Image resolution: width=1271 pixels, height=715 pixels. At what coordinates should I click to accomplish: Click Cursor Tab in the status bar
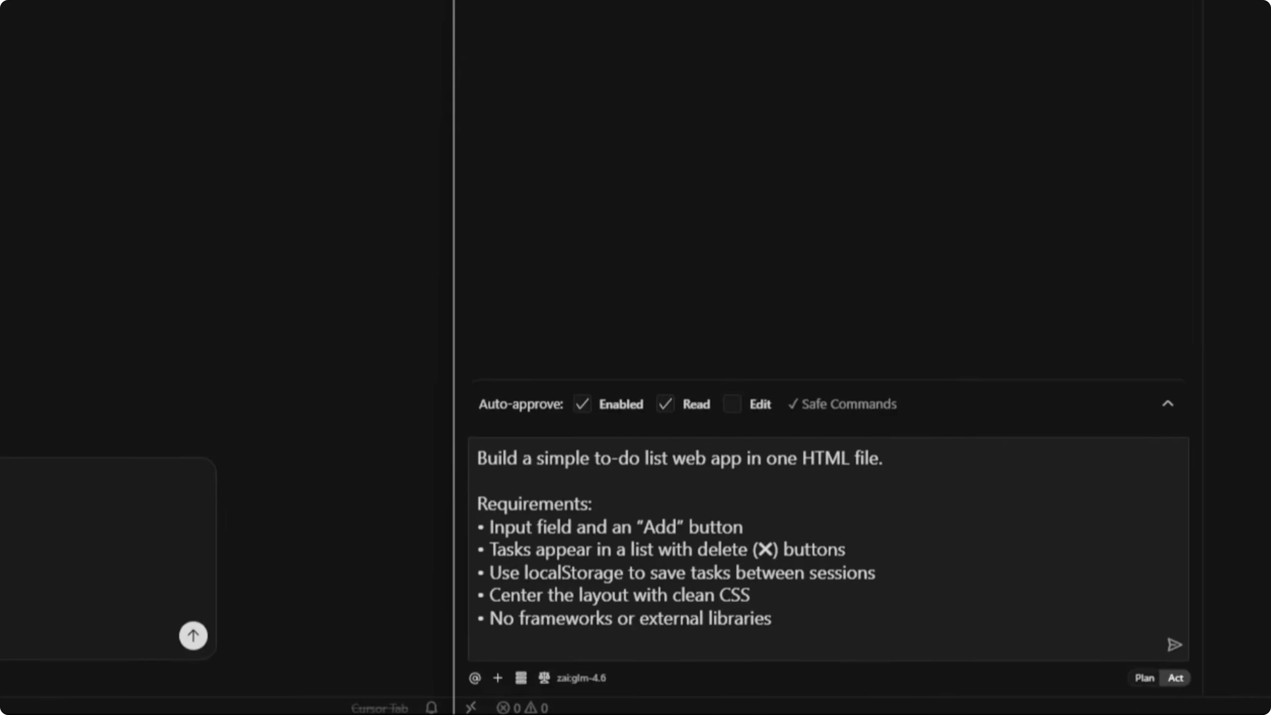tap(380, 708)
